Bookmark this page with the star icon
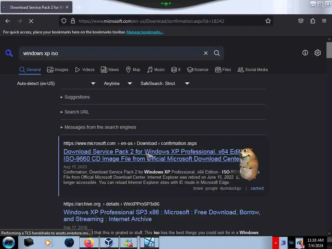 tap(268, 21)
